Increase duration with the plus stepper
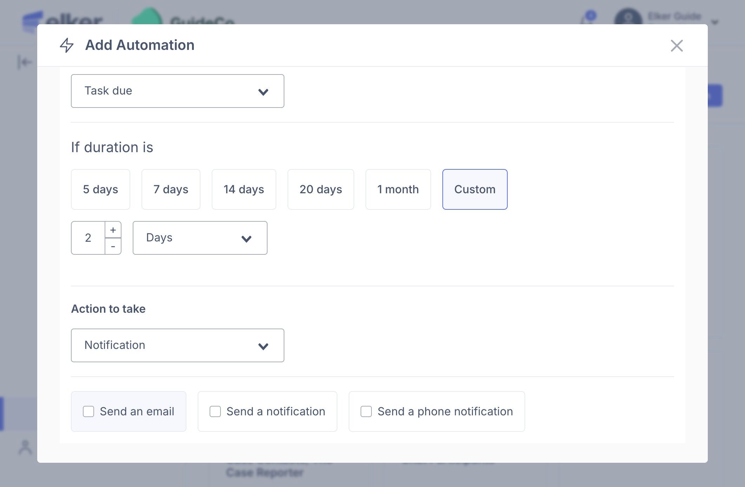 click(113, 230)
